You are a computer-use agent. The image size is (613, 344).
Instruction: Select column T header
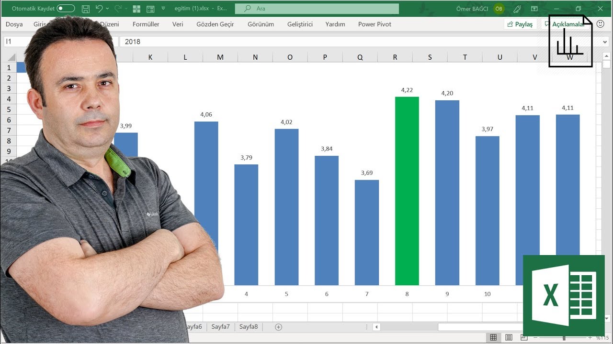465,57
